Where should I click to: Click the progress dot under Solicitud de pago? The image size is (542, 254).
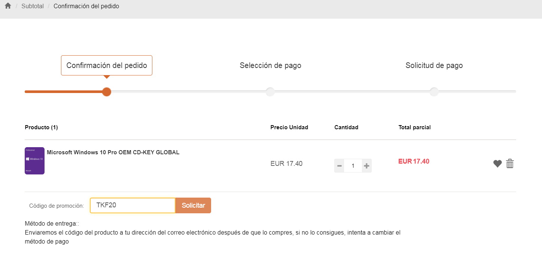click(434, 92)
